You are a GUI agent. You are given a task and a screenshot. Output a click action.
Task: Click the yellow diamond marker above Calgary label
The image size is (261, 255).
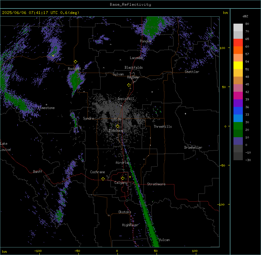pyautogui.click(x=123, y=178)
